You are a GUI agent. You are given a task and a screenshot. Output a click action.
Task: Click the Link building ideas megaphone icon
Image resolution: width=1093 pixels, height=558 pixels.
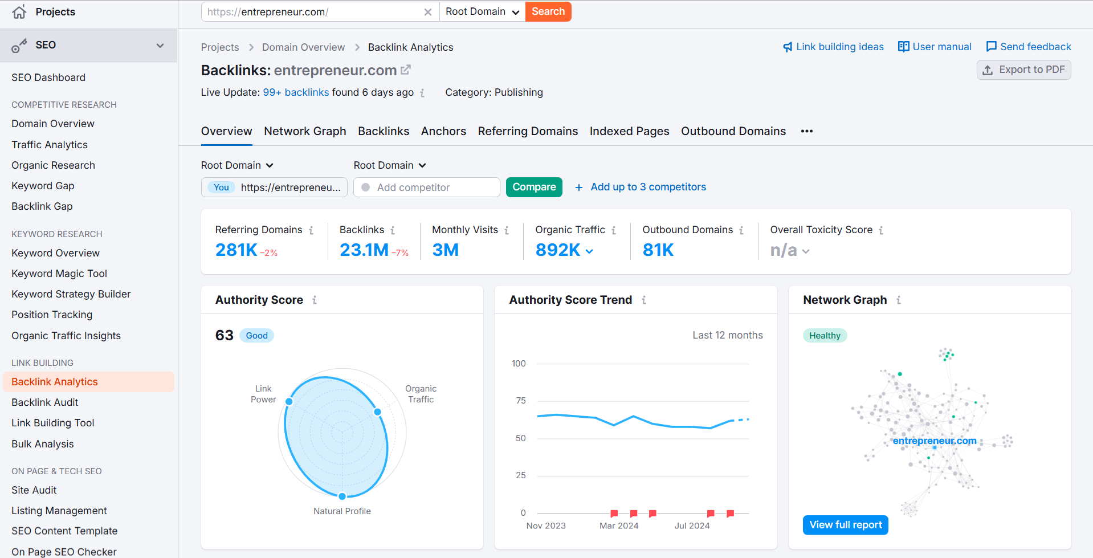tap(788, 47)
